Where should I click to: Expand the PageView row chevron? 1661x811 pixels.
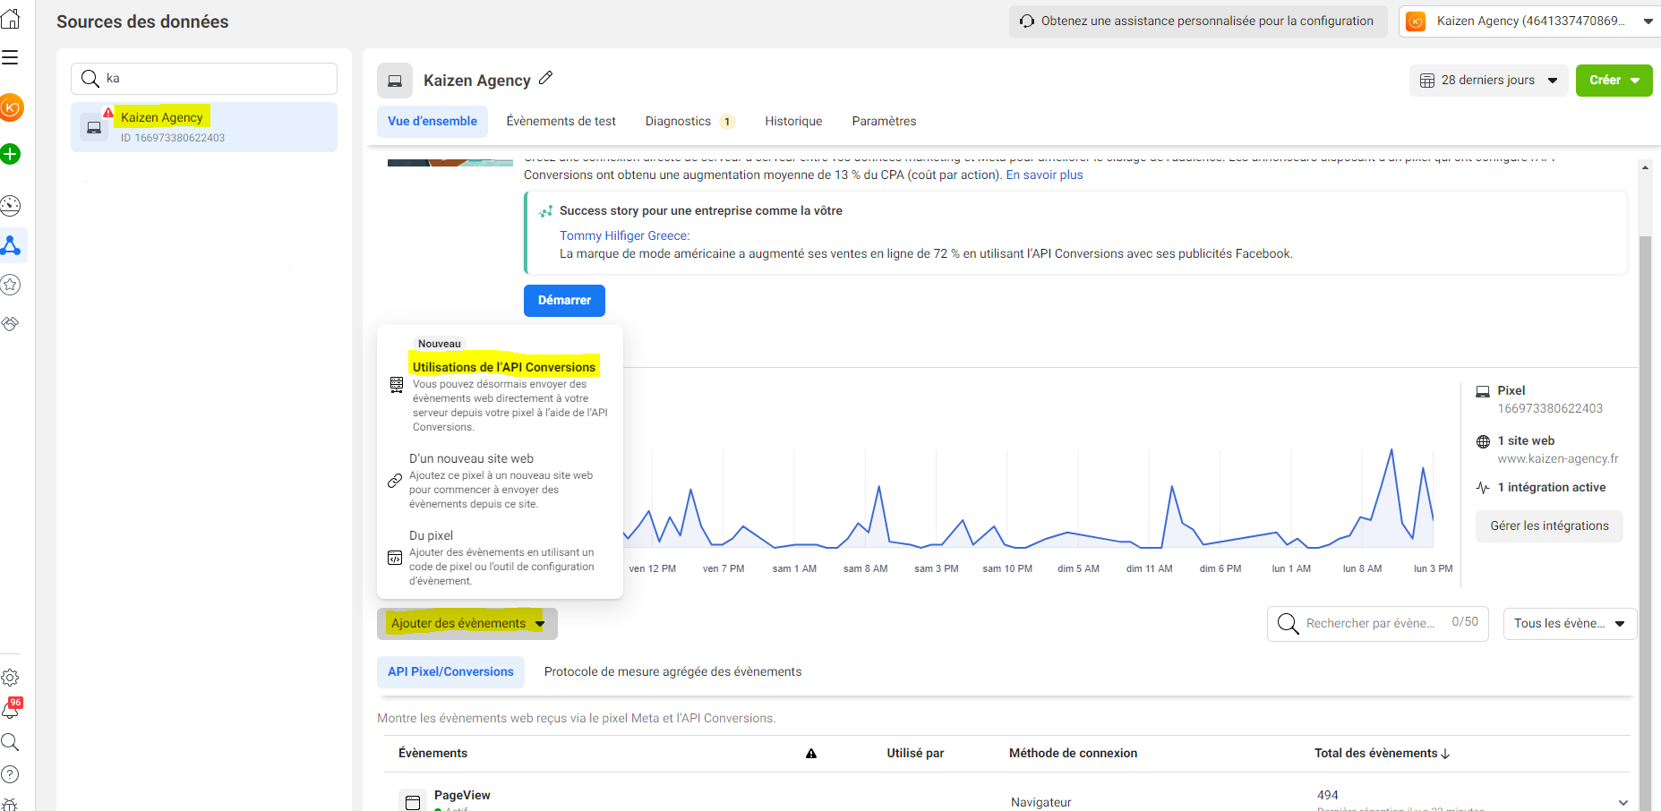point(1622,803)
